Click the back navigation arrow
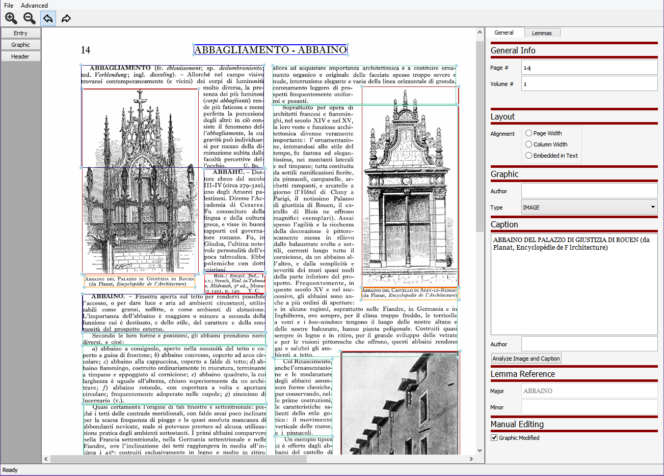The width and height of the screenshot is (664, 476). tap(47, 18)
